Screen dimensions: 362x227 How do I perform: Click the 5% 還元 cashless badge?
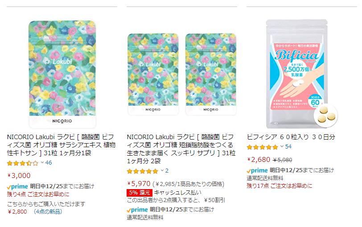pyautogui.click(x=140, y=192)
